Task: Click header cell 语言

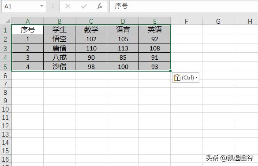Action: click(x=123, y=30)
